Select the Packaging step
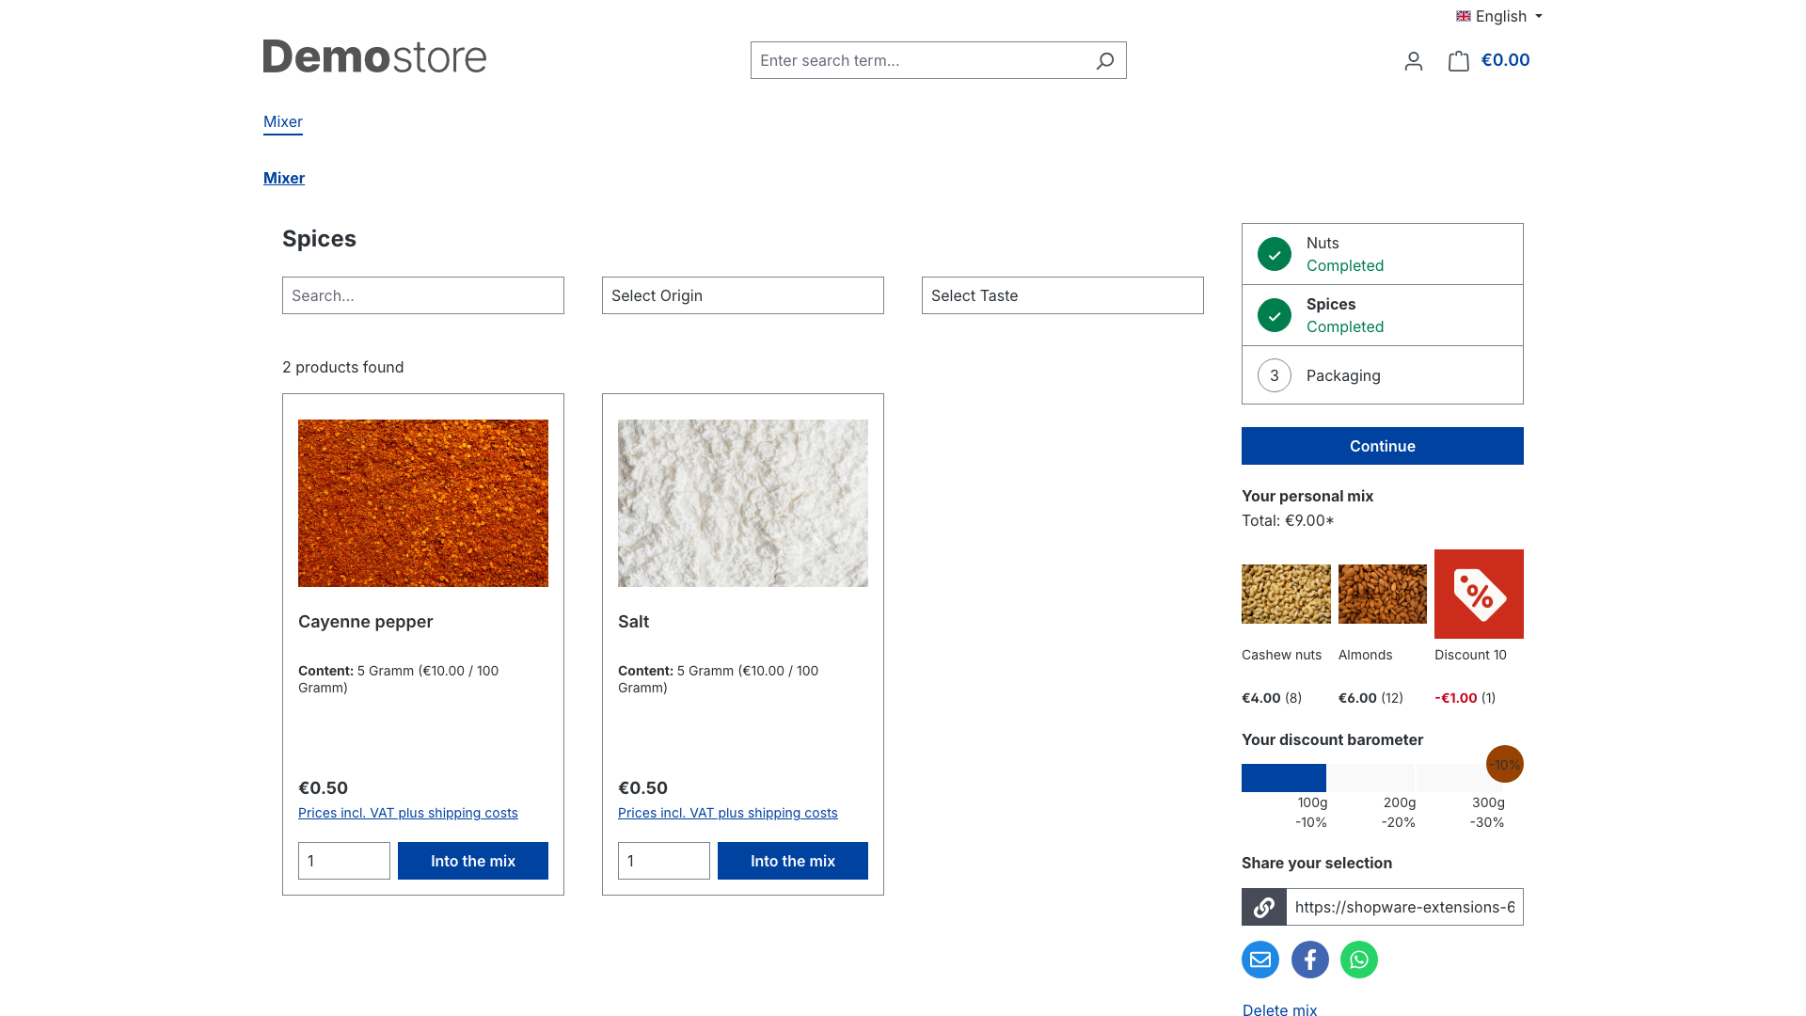The image size is (1806, 1016). click(1383, 375)
